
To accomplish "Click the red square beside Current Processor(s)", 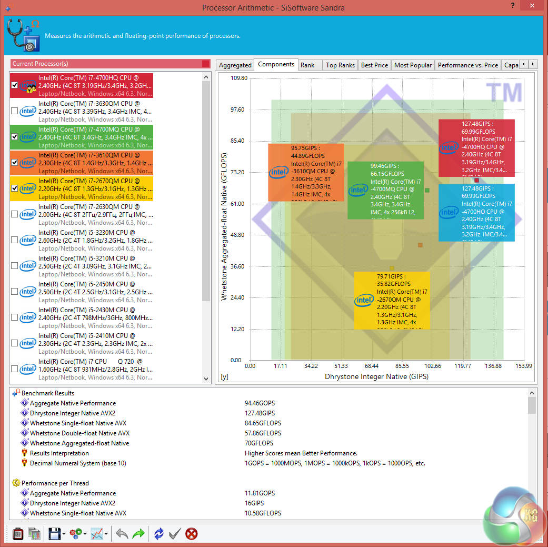I will (206, 64).
